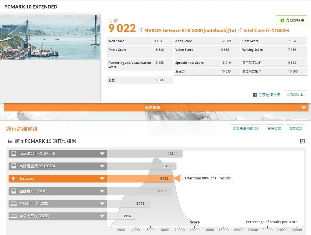Click the laptop icon for 辦公室平板 (2020)
311x235 pixels.
[x=14, y=216]
